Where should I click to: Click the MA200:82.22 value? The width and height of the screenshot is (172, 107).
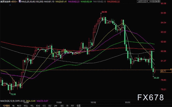[x=113, y=2]
